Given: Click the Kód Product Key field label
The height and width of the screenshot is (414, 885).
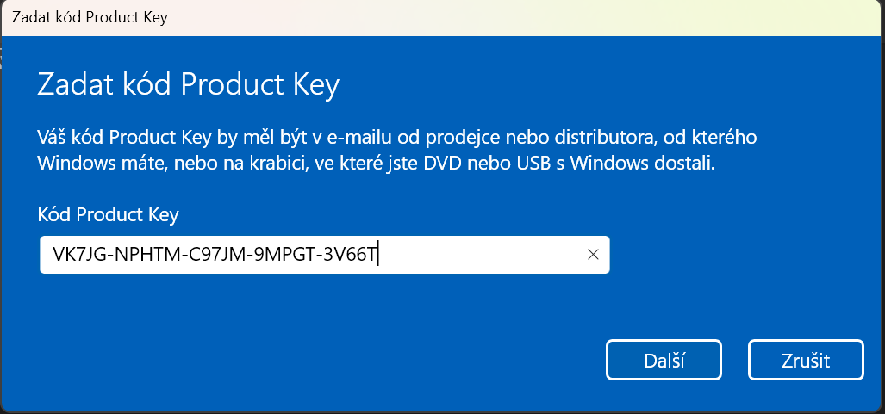Looking at the screenshot, I should (108, 214).
